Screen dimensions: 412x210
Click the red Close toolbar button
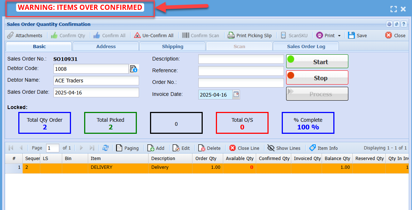click(x=395, y=35)
